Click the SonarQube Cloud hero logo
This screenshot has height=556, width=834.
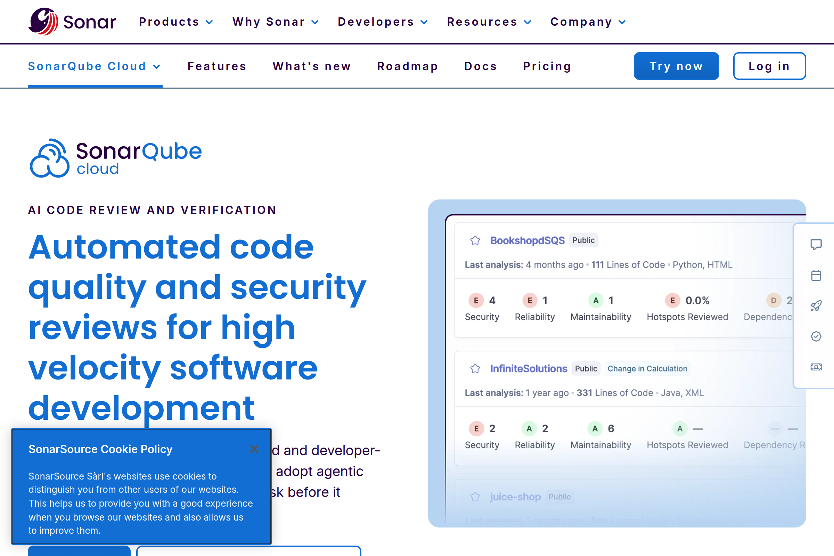click(x=116, y=158)
